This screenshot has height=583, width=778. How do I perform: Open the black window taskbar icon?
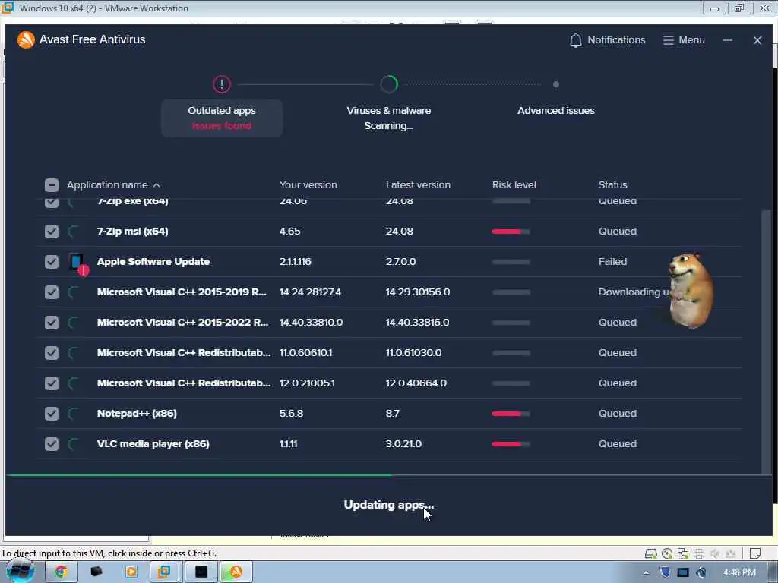(x=201, y=572)
